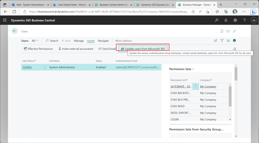Open the Navigate action tab
The width and height of the screenshot is (259, 143).
(103, 41)
